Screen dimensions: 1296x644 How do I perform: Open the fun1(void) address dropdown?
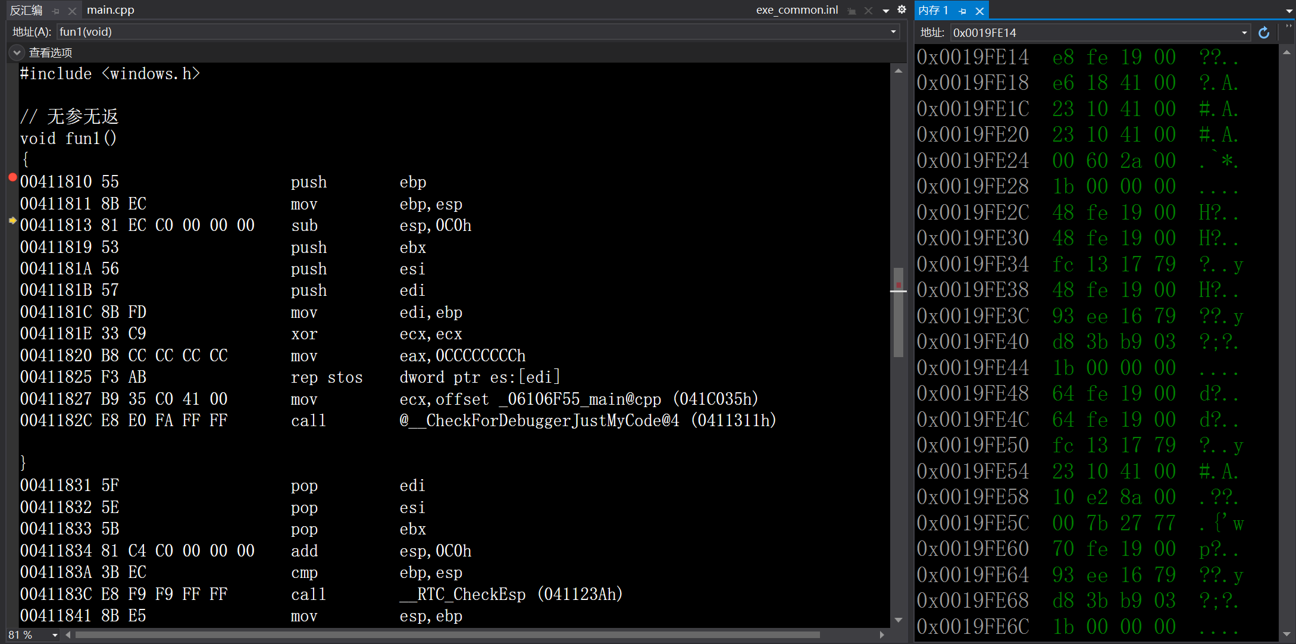pyautogui.click(x=893, y=32)
